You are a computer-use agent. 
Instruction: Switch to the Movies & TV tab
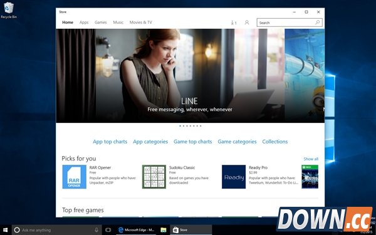pyautogui.click(x=141, y=23)
